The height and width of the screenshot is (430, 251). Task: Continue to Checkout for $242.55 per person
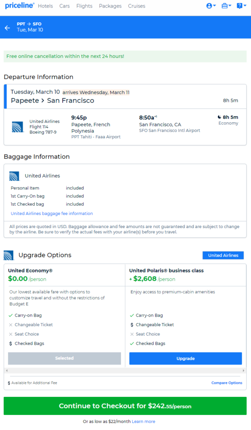pyautogui.click(x=125, y=406)
